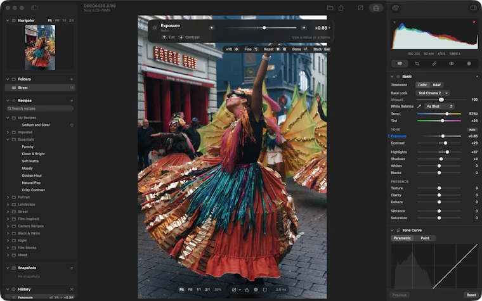The width and height of the screenshot is (482, 301).
Task: Switch tone curve to Point tab
Action: click(x=425, y=238)
